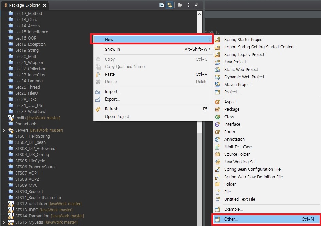
Task: Click the Enum icon
Action: (x=217, y=132)
